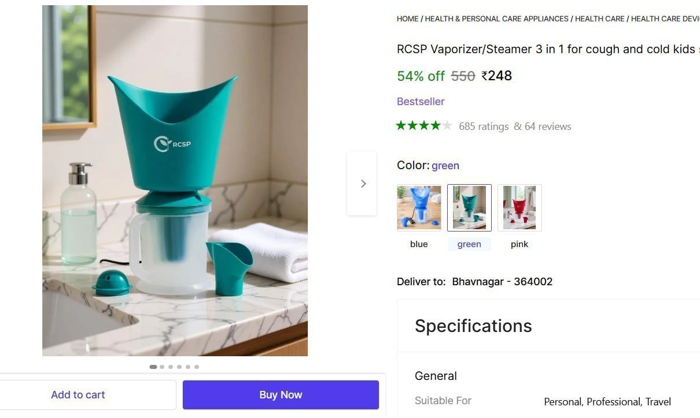Click the third carousel dot indicator

point(171,367)
